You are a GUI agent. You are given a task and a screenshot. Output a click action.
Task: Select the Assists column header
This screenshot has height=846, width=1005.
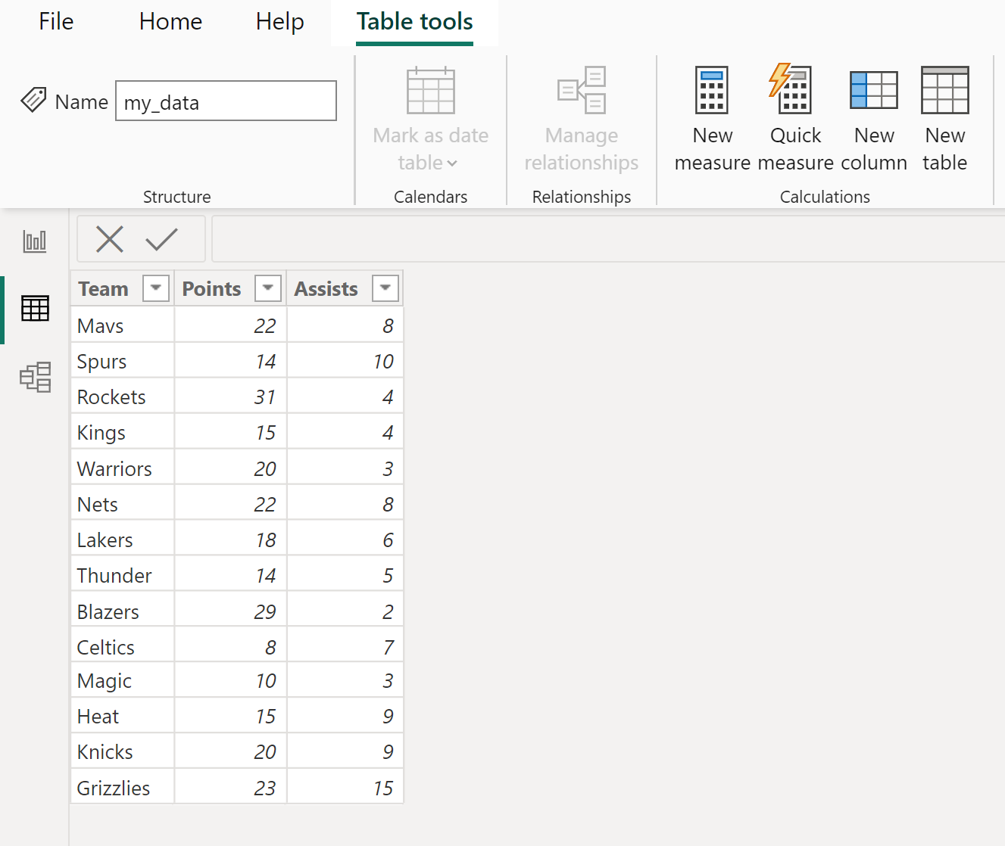[x=326, y=289]
